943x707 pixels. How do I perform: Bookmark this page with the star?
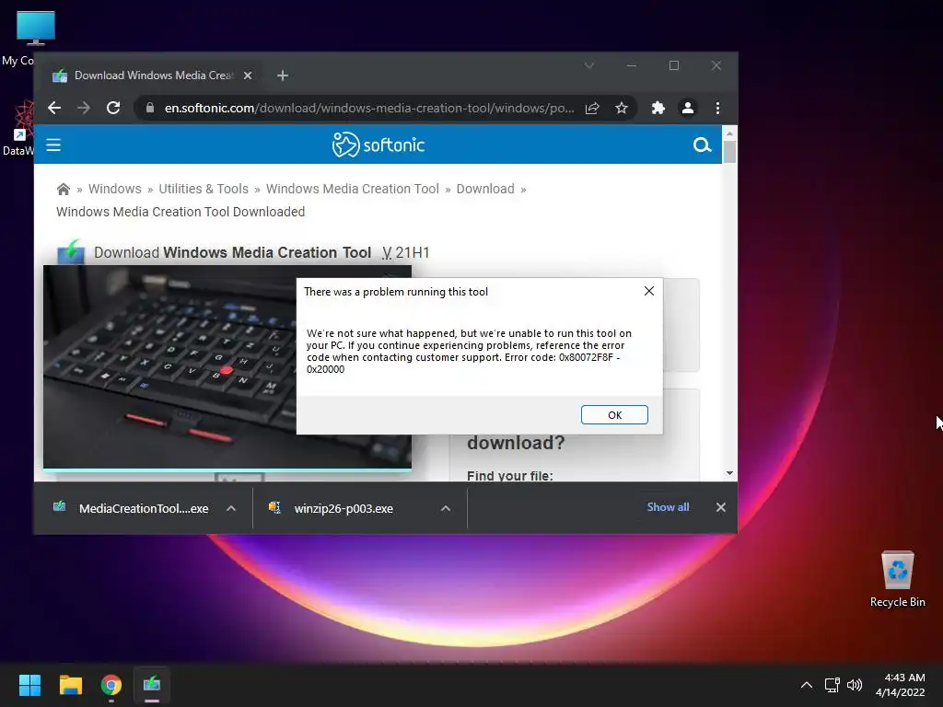(x=622, y=109)
